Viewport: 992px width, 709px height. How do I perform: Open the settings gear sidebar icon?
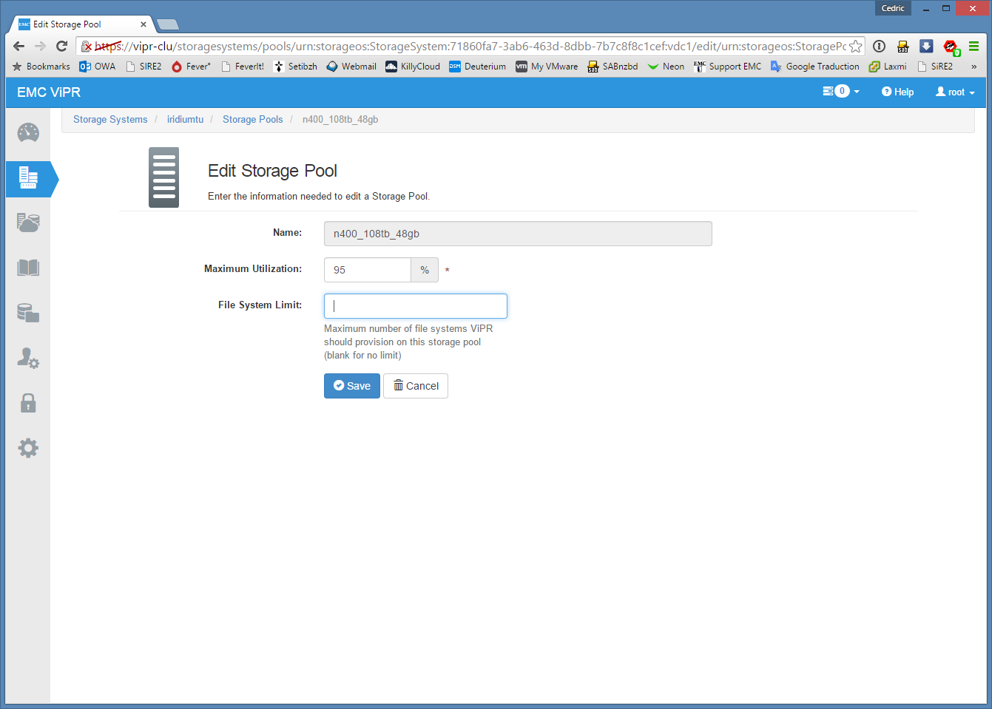(x=28, y=448)
